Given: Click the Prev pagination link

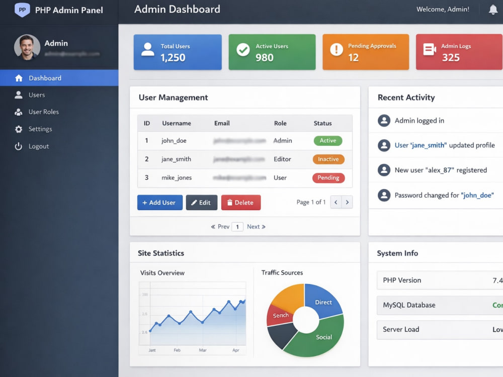Looking at the screenshot, I should [x=220, y=227].
